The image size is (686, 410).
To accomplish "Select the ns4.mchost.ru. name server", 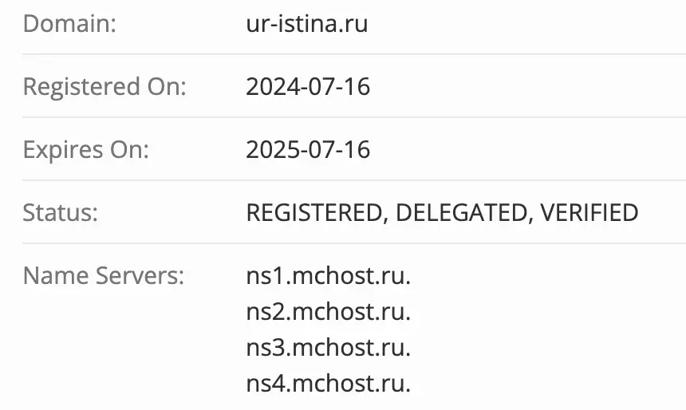I will tap(329, 384).
